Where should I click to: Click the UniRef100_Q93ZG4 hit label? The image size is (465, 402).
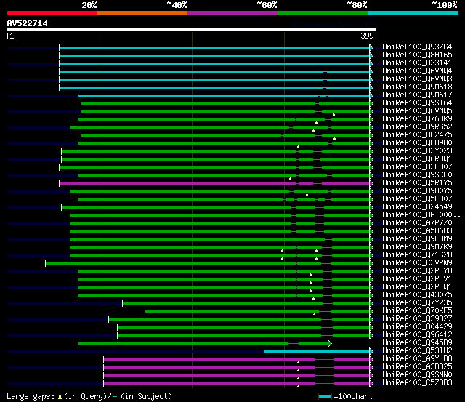coord(417,47)
